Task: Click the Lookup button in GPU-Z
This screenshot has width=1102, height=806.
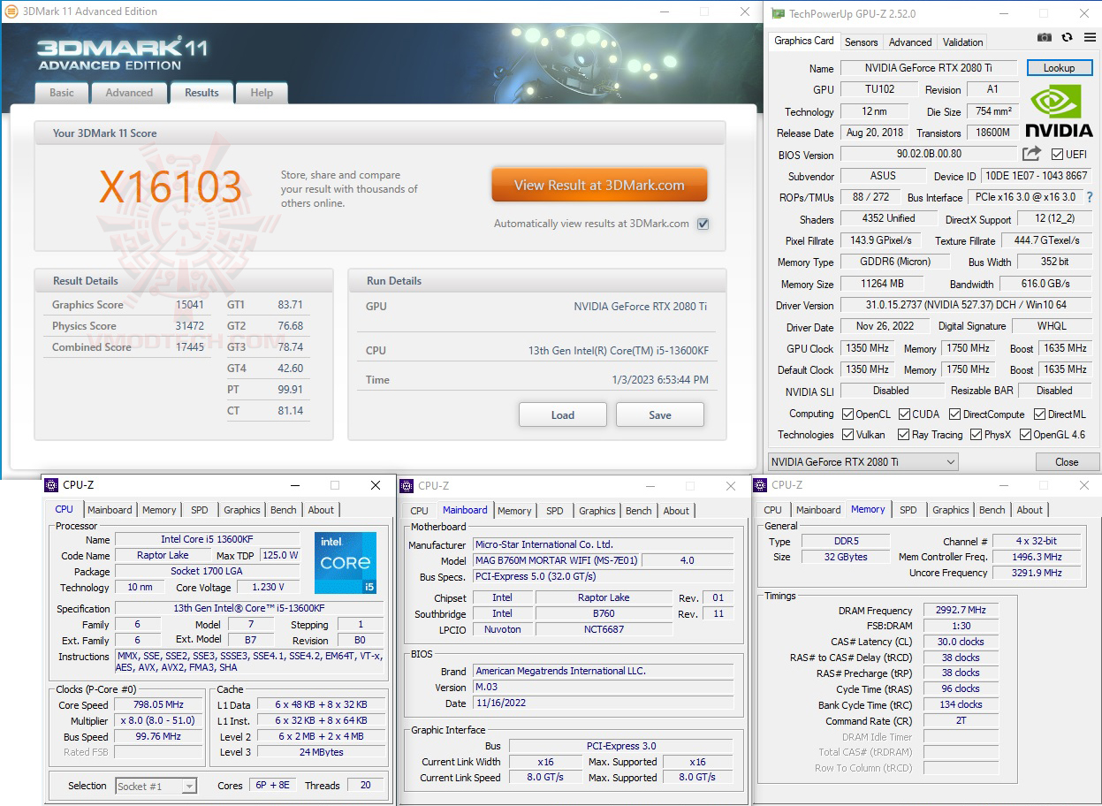Action: tap(1059, 67)
